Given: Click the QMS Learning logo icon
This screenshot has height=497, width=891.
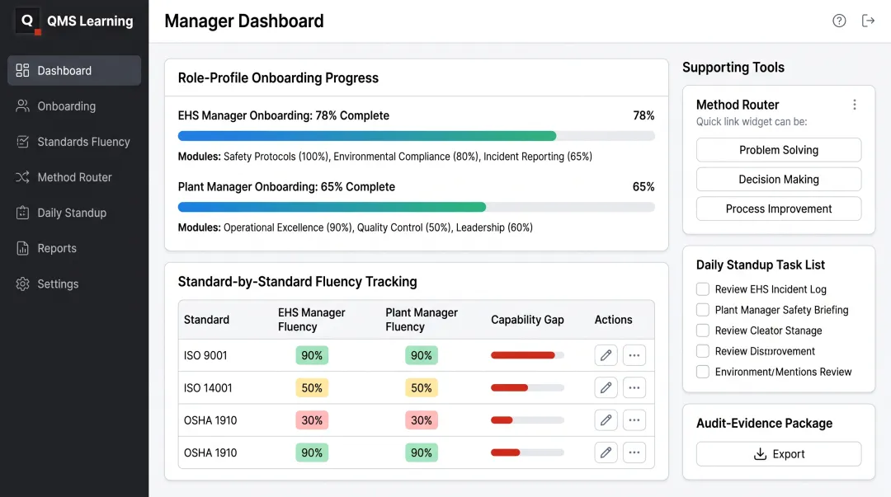Looking at the screenshot, I should point(27,21).
